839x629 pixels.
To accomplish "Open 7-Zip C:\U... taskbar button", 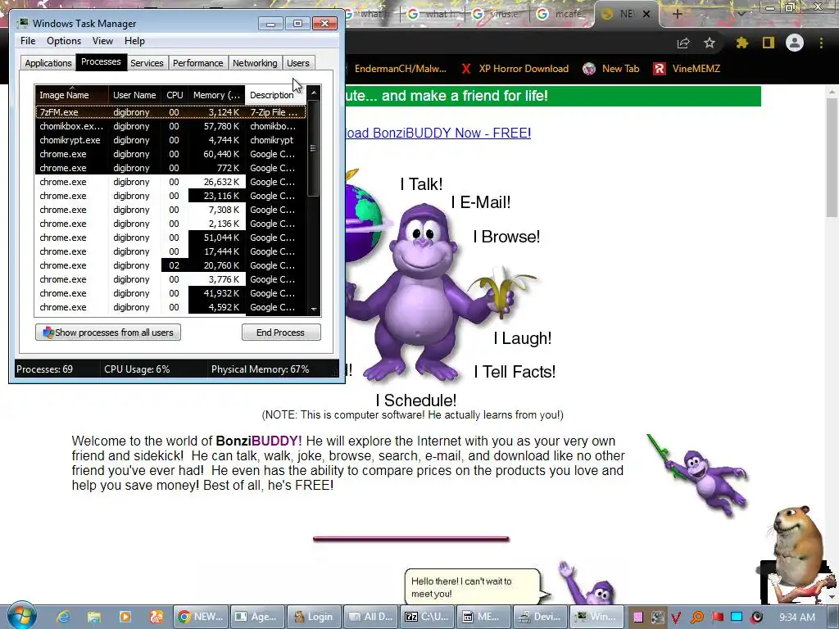I will coord(426,617).
